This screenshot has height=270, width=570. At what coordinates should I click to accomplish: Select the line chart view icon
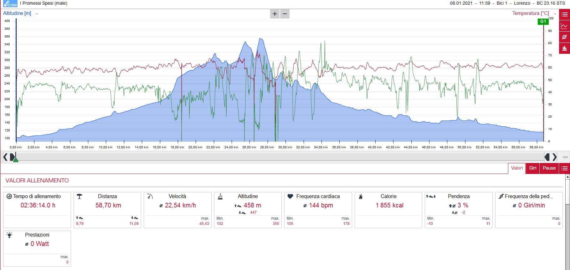[564, 26]
